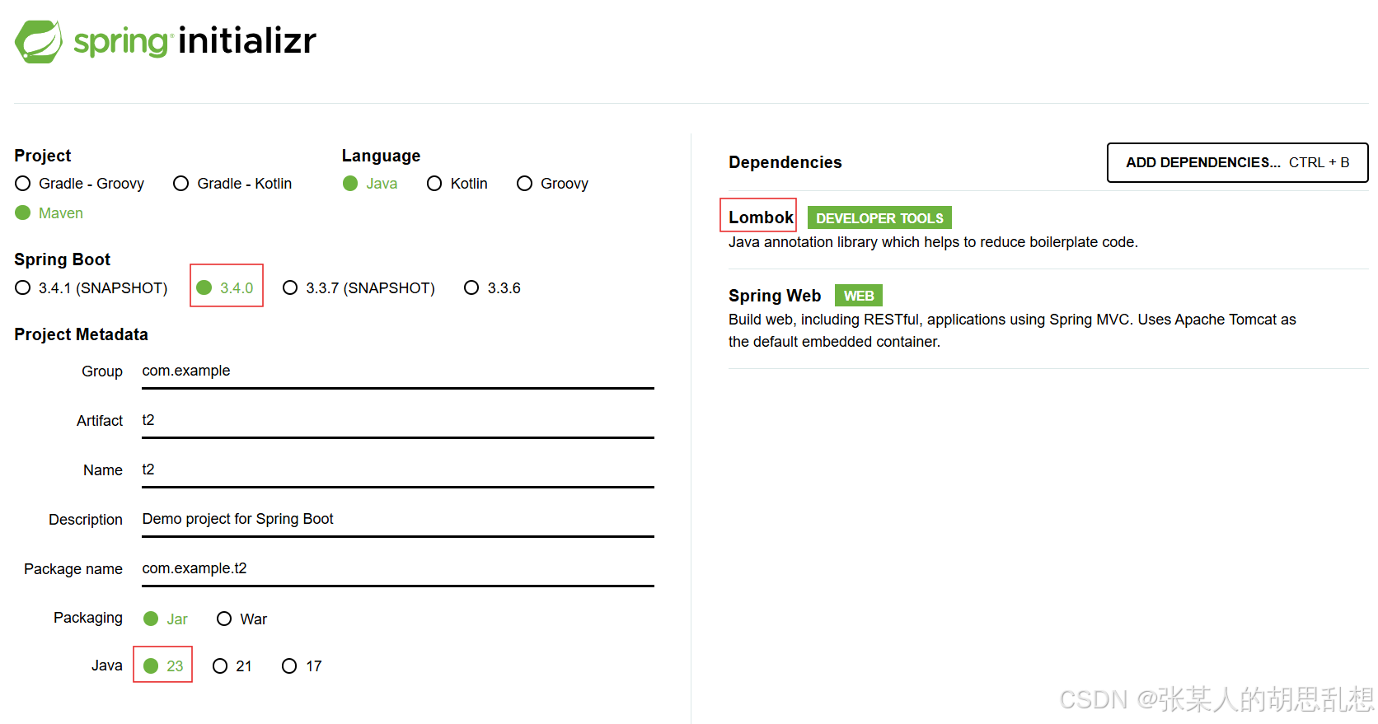Edit the Package name field
This screenshot has width=1378, height=724.
398,570
